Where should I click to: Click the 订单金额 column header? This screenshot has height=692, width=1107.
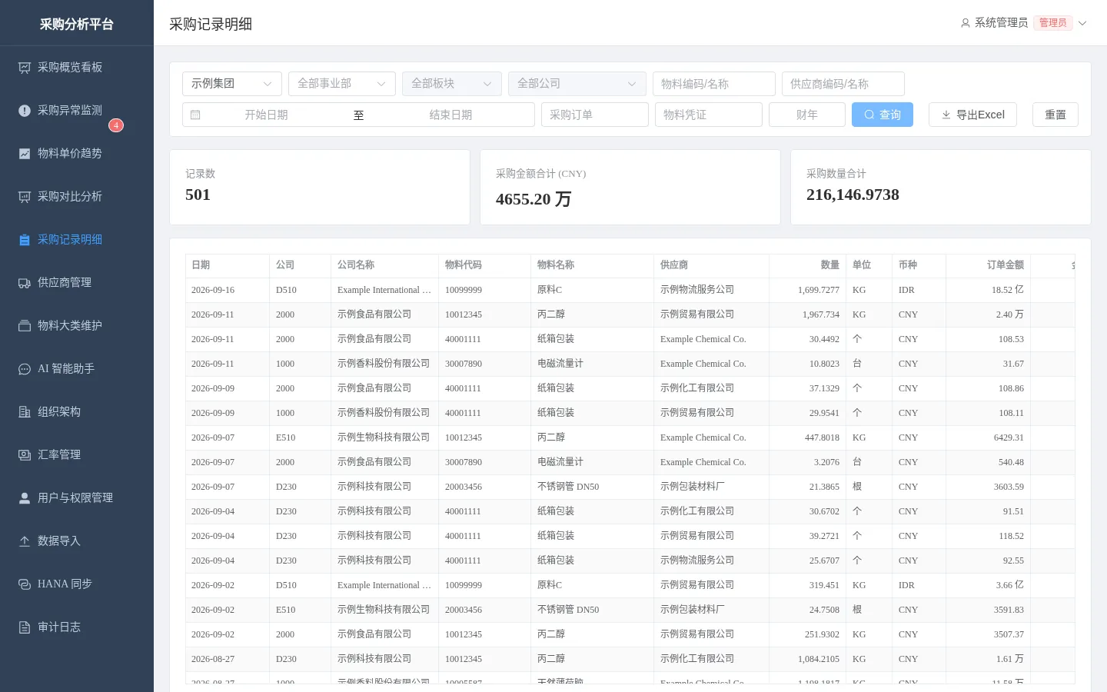(x=989, y=265)
